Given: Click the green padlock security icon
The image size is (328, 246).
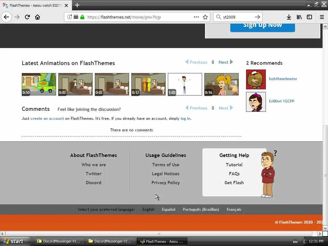Looking at the screenshot, I should pyautogui.click(x=82, y=17).
